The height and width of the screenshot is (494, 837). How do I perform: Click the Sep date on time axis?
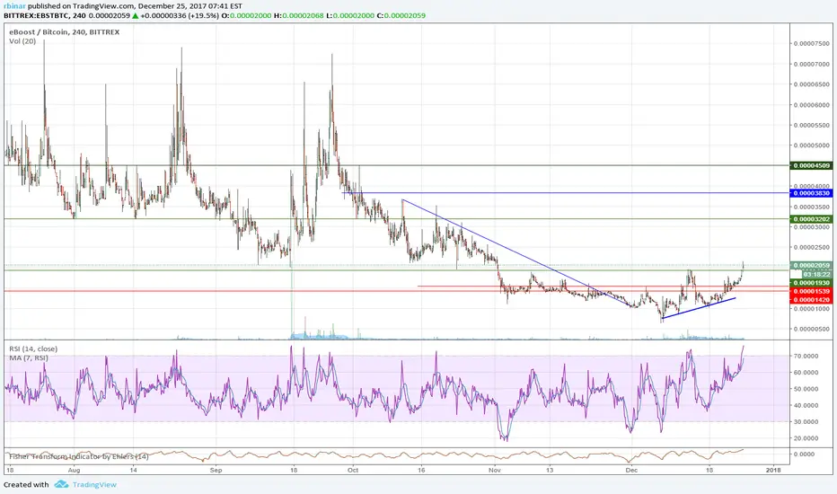pyautogui.click(x=216, y=471)
